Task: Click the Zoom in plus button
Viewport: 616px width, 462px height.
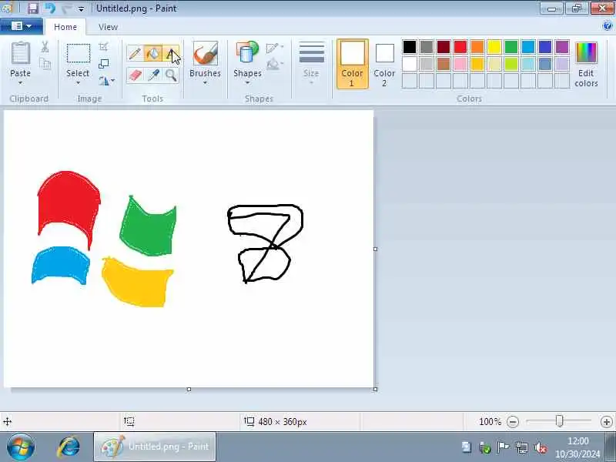Action: pyautogui.click(x=606, y=421)
